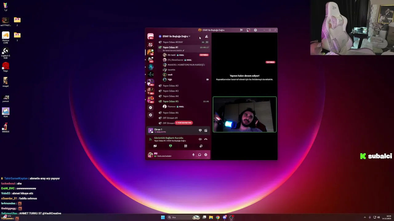Click the Windows Start button
Screen dimensions: 394x221
(x=163, y=217)
